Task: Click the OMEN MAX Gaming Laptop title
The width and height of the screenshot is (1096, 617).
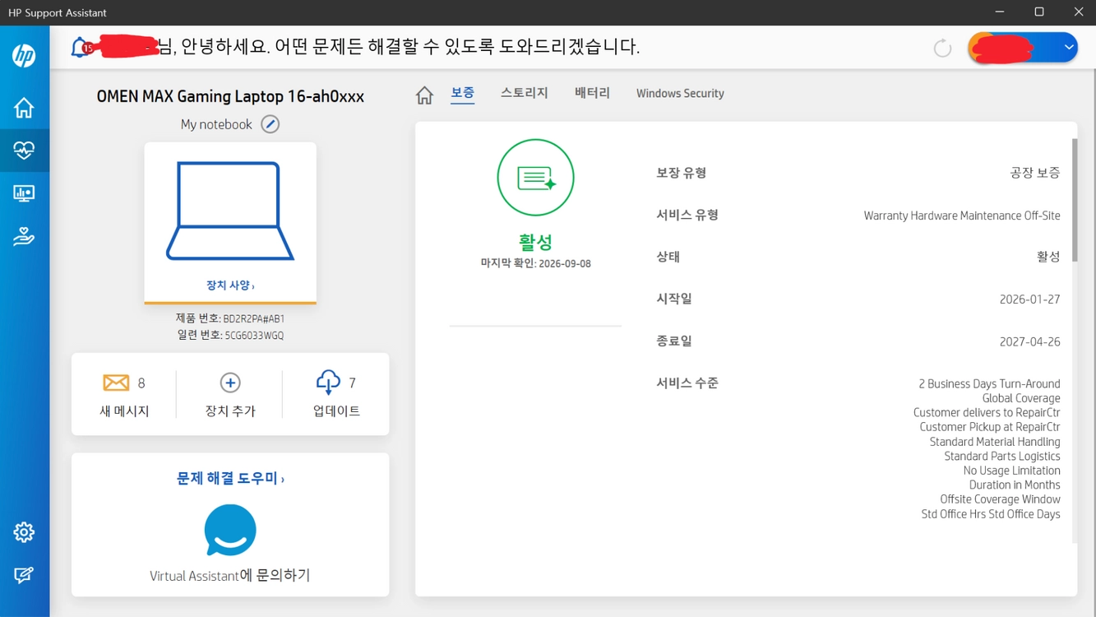Action: point(230,96)
